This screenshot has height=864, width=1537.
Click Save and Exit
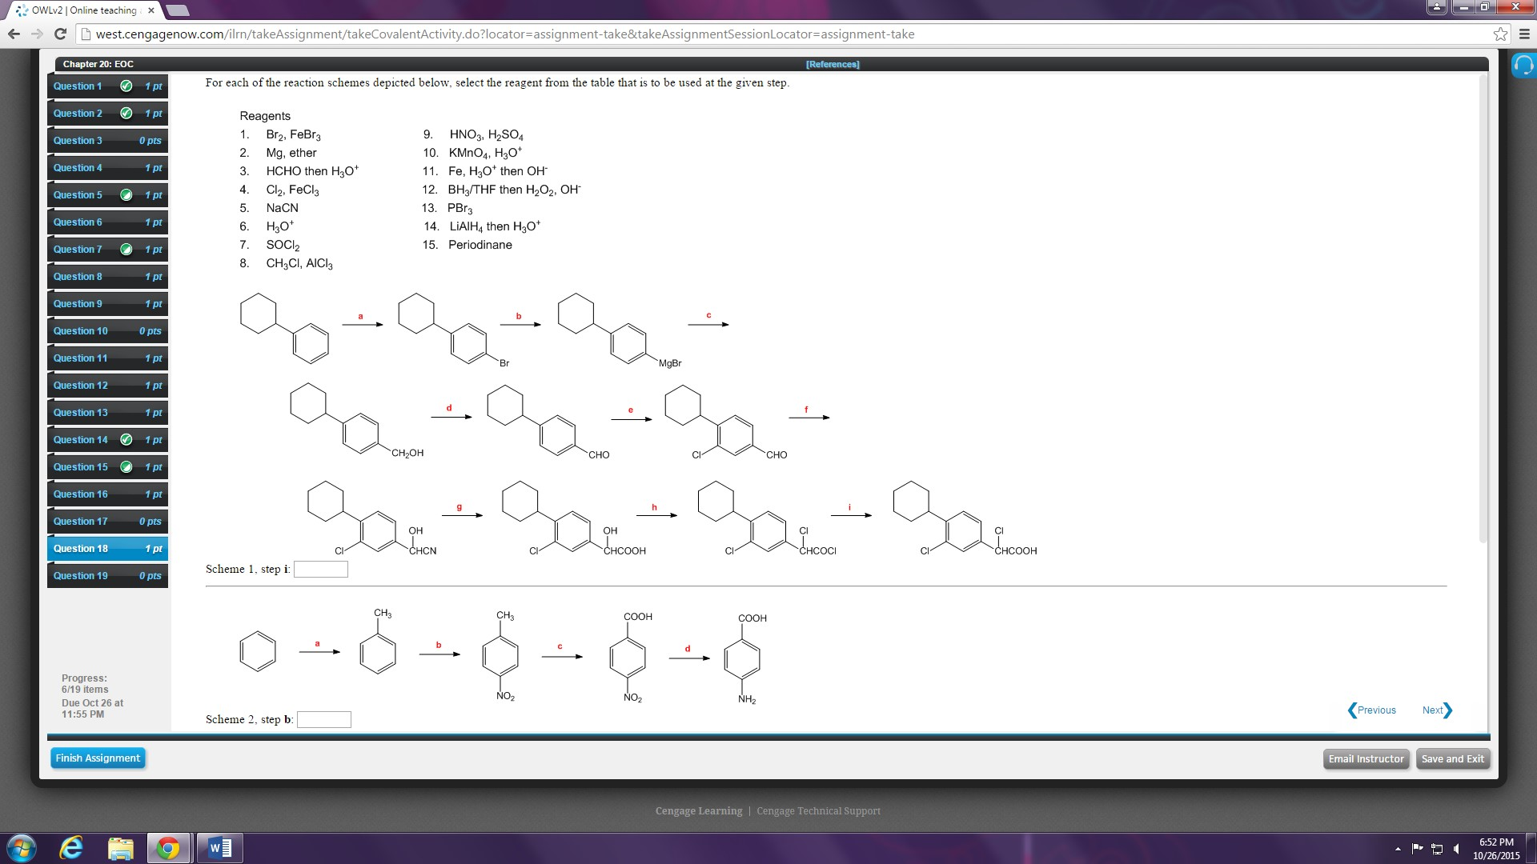pos(1452,758)
